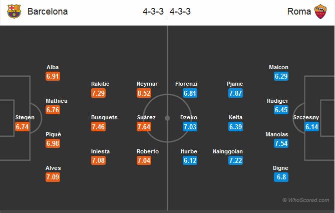This screenshot has height=213, width=335.
Task: Click the Roma club crest
Action: [x=320, y=12]
